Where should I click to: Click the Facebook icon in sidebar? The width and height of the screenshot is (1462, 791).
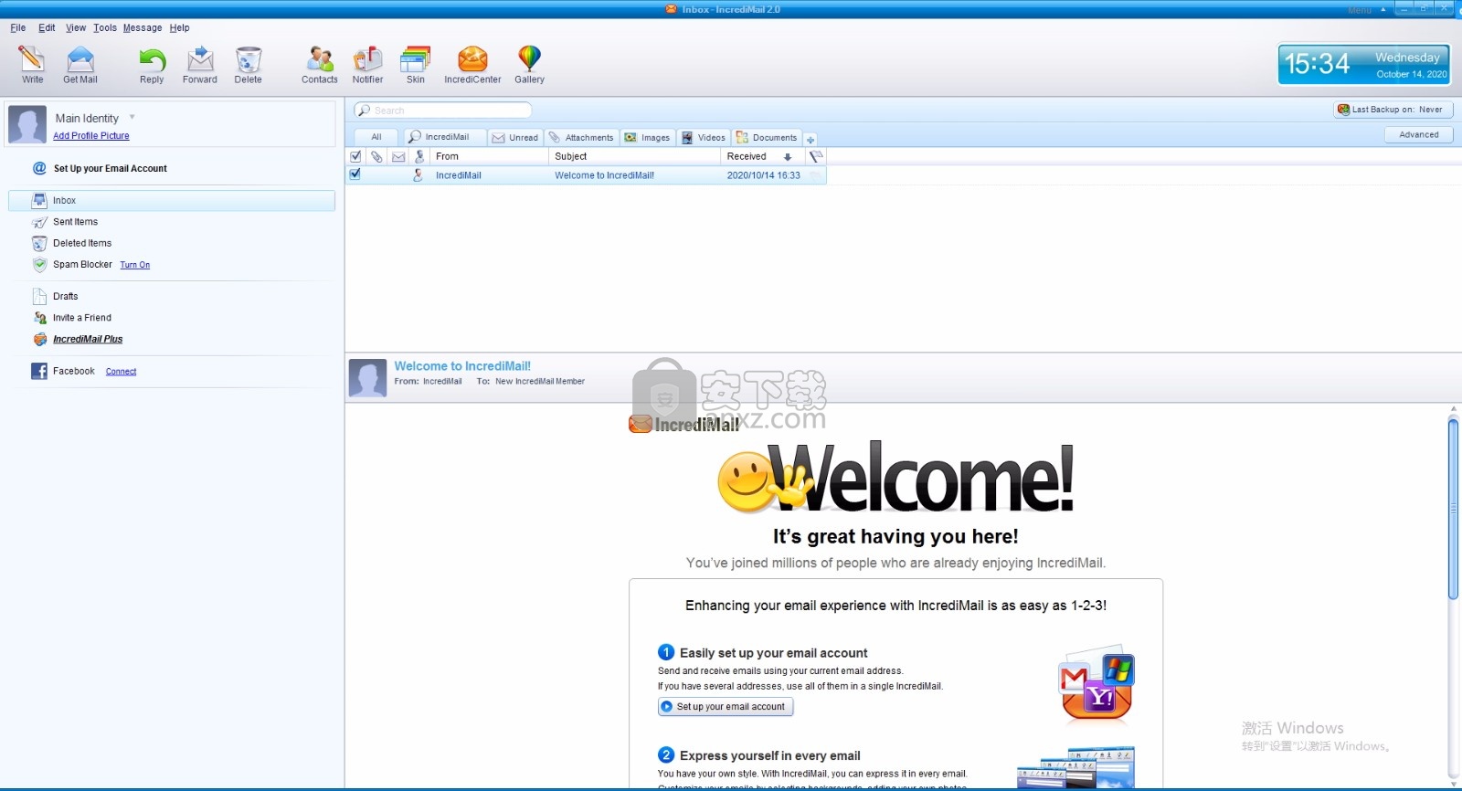click(39, 371)
